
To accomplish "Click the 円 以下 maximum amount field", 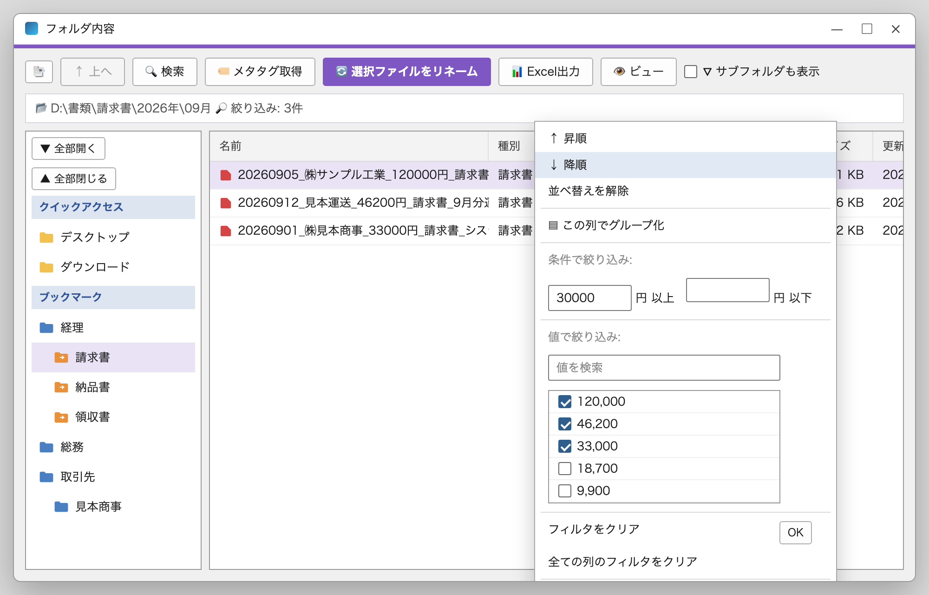I will click(727, 291).
